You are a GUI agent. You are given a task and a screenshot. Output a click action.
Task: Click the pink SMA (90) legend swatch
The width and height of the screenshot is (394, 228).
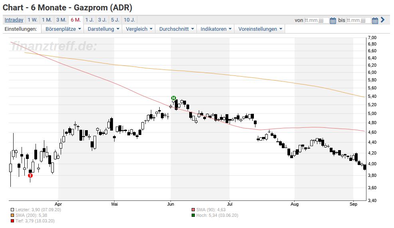[x=193, y=210]
